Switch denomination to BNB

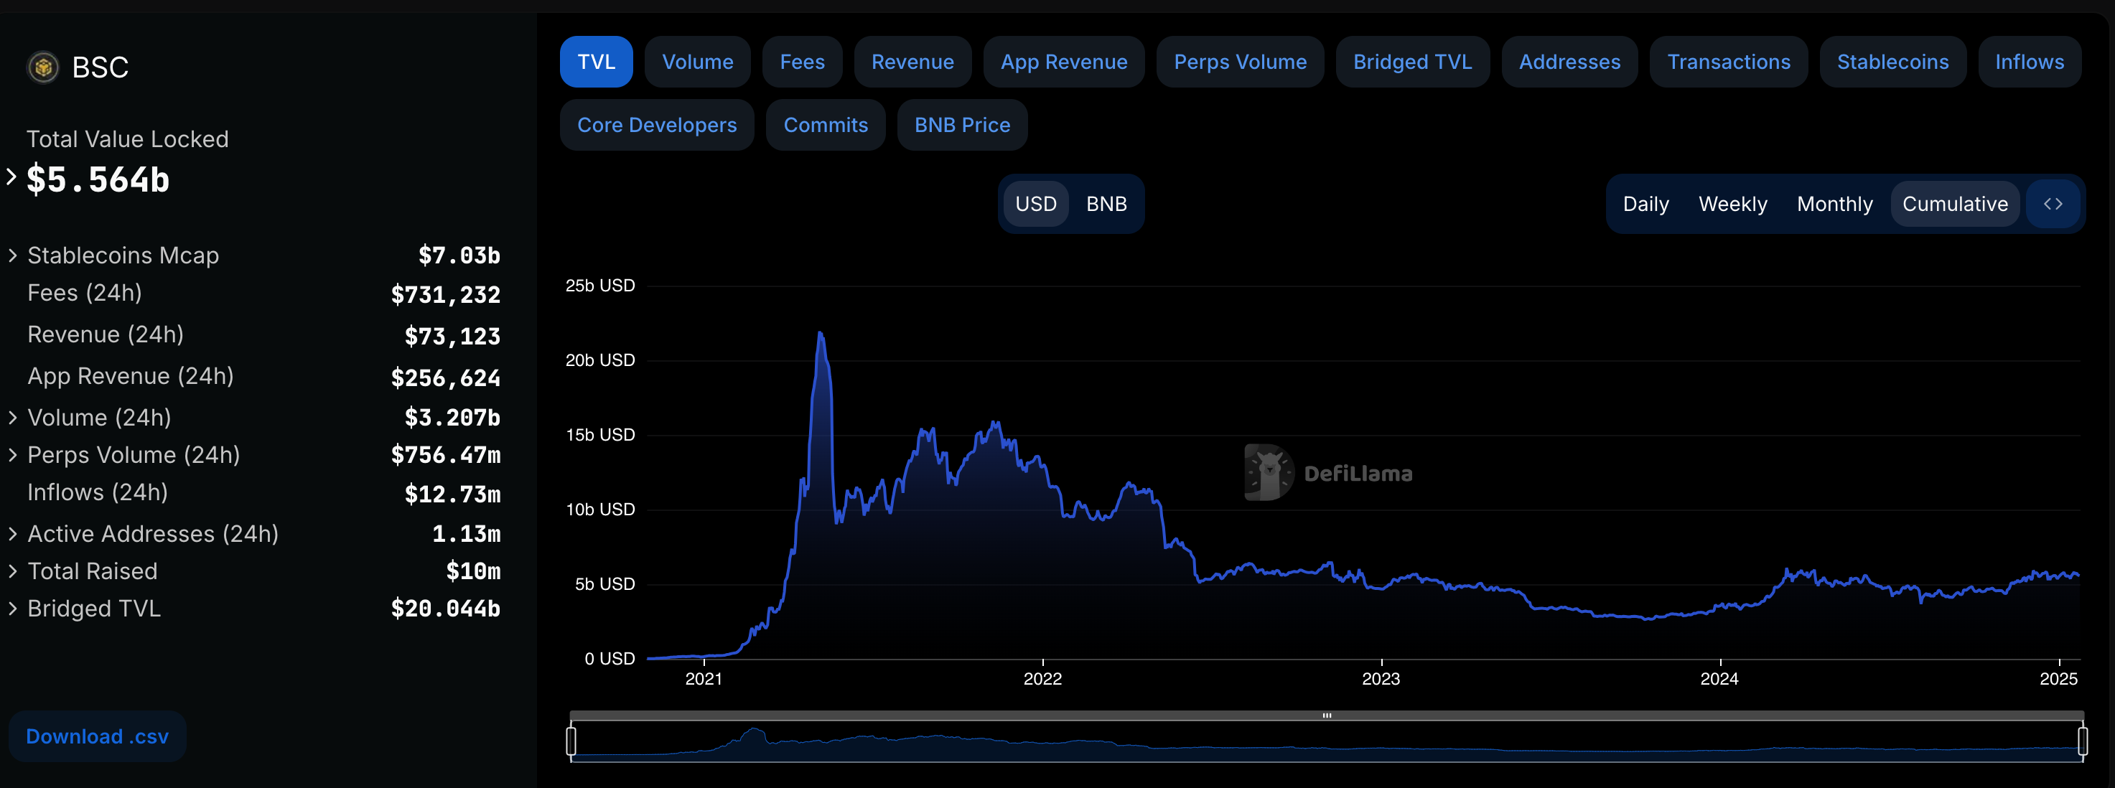pyautogui.click(x=1106, y=204)
